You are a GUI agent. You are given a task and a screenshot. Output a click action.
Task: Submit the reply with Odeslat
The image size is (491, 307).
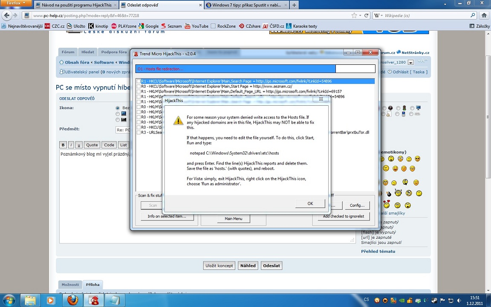pos(271,266)
